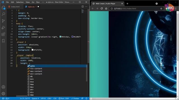Click the editor minimap preview
Screen dimensions: 179x100
[84, 11]
